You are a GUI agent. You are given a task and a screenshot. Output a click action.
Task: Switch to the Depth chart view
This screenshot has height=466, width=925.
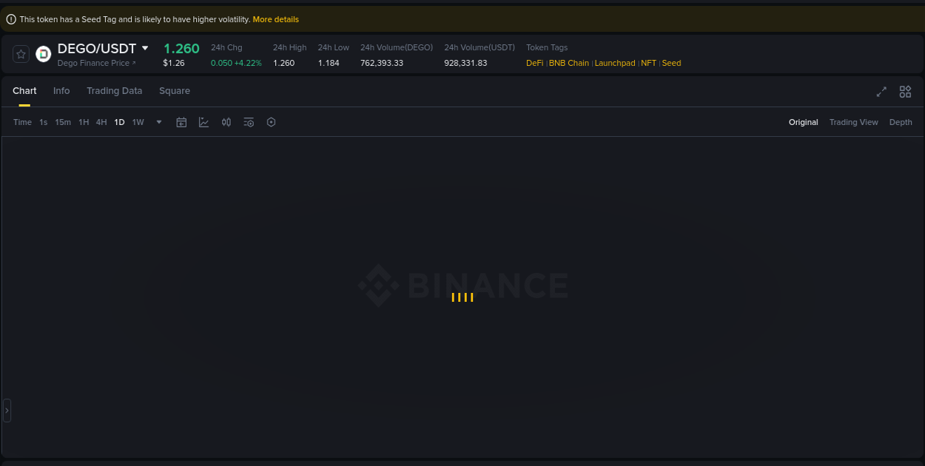point(901,122)
